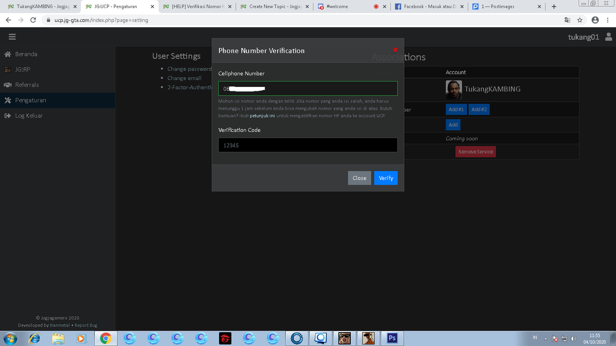Click the address bar URL
This screenshot has height=346, width=616.
pos(101,20)
